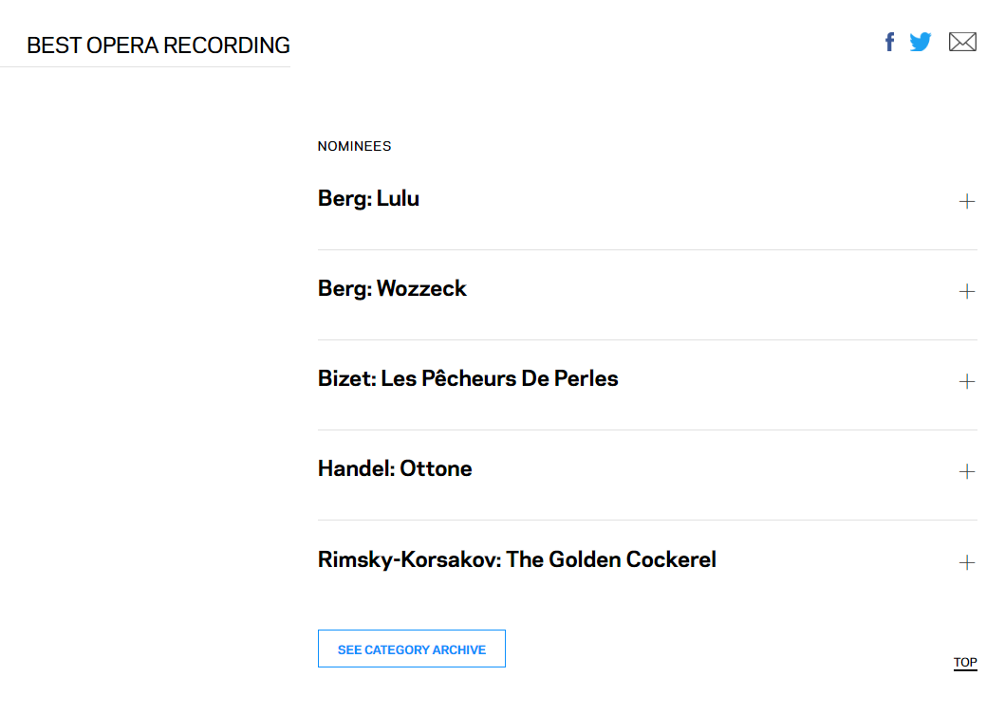
Task: Click the divider line below Handel: Ottone
Action: pyautogui.click(x=647, y=521)
